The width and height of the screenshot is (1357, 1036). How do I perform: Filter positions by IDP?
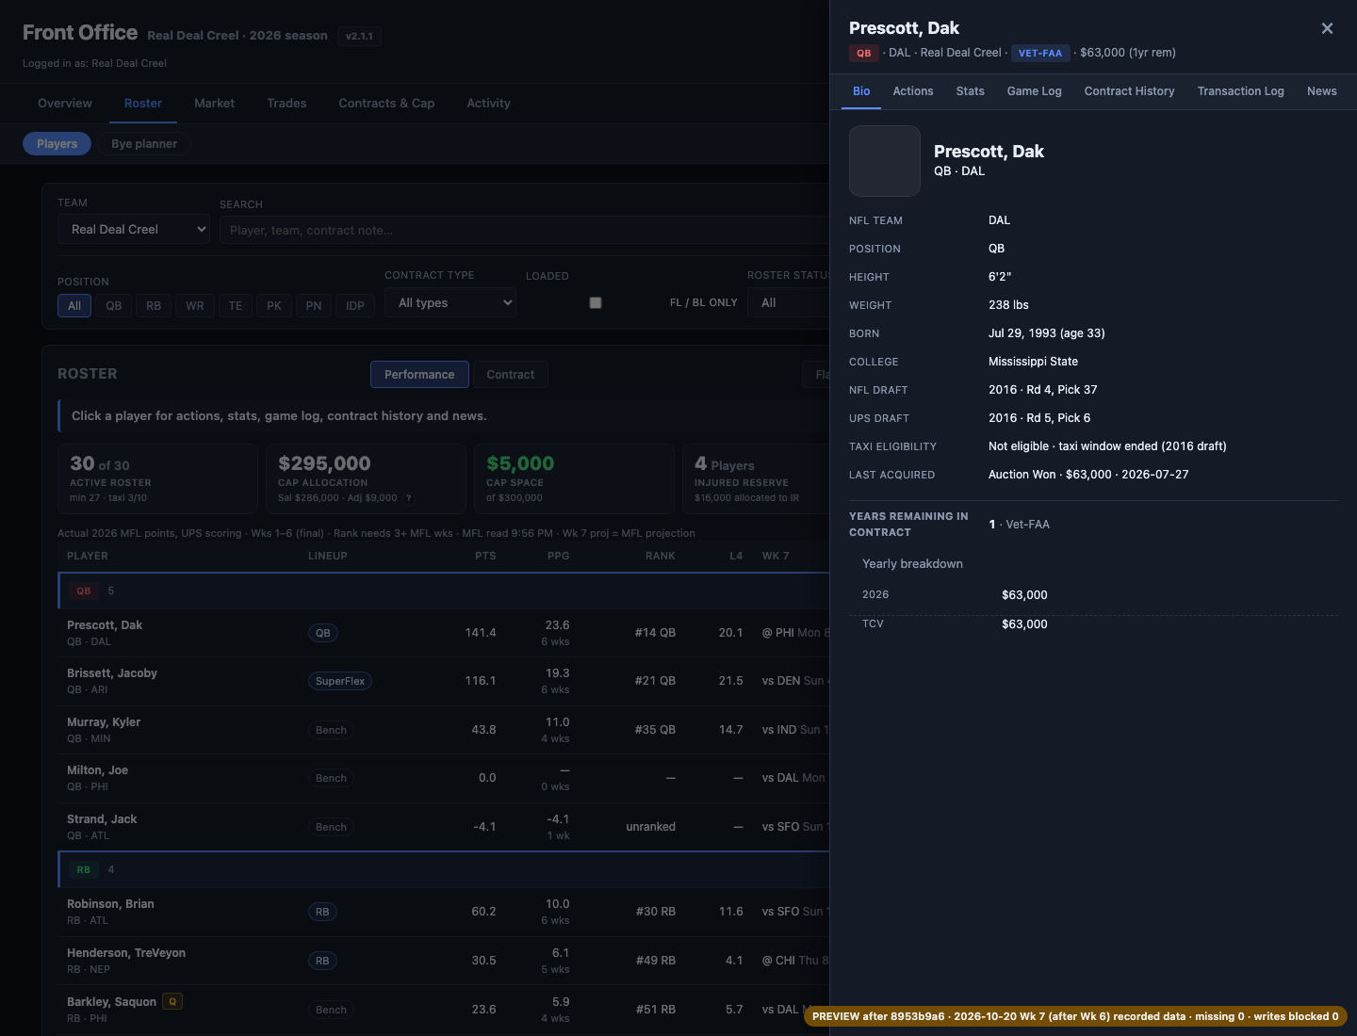click(x=355, y=305)
